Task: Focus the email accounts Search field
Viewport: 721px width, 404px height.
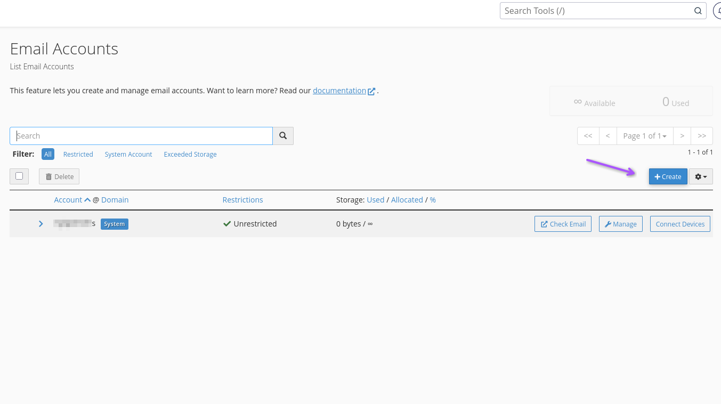Action: (141, 136)
